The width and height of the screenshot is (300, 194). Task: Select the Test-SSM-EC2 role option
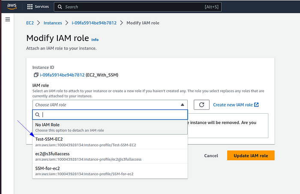pyautogui.click(x=110, y=142)
